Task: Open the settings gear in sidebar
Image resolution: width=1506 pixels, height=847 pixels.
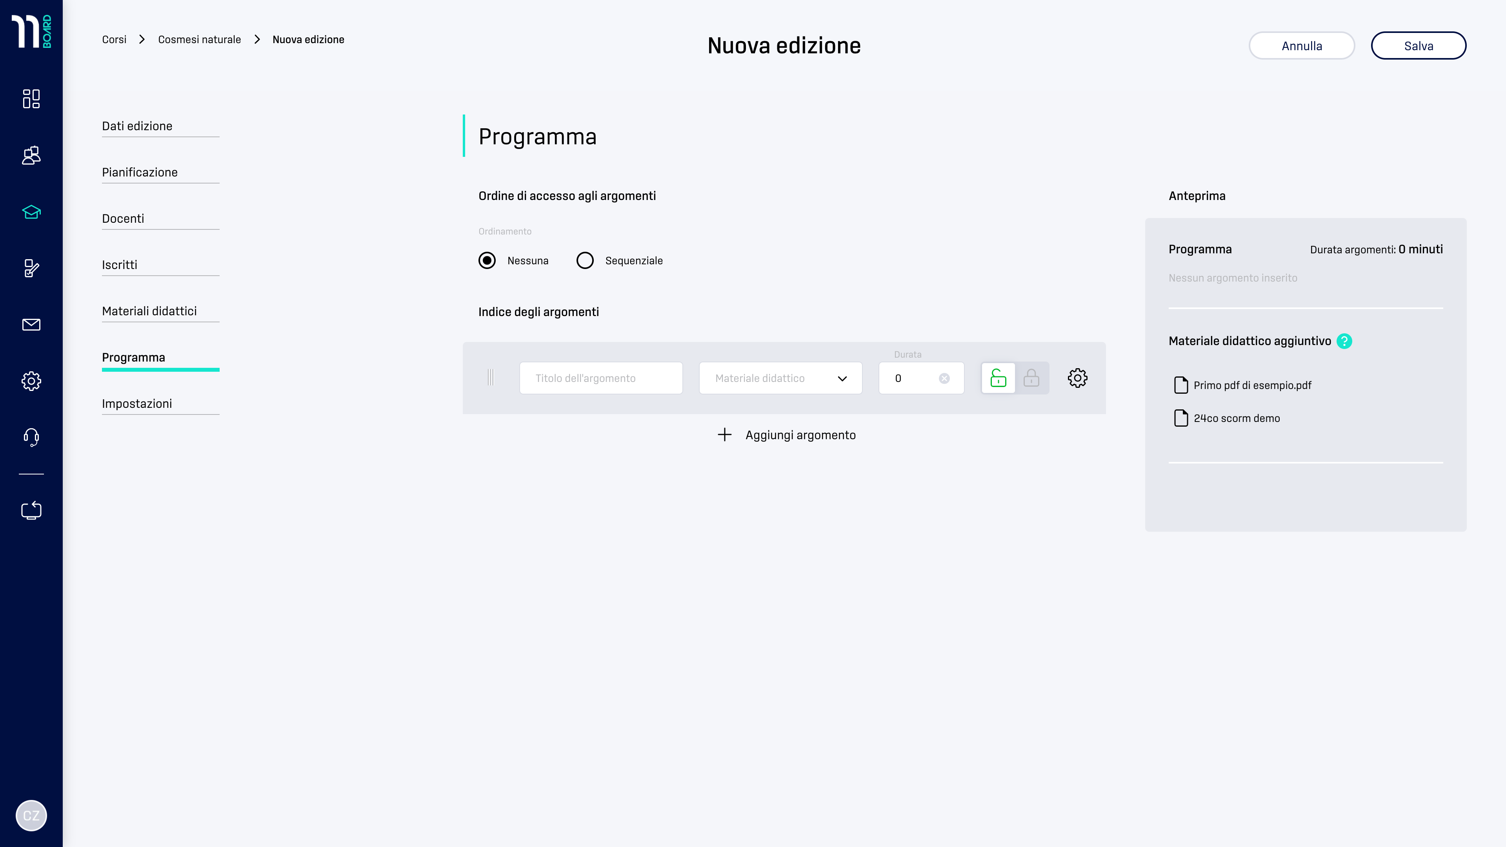Action: click(31, 381)
